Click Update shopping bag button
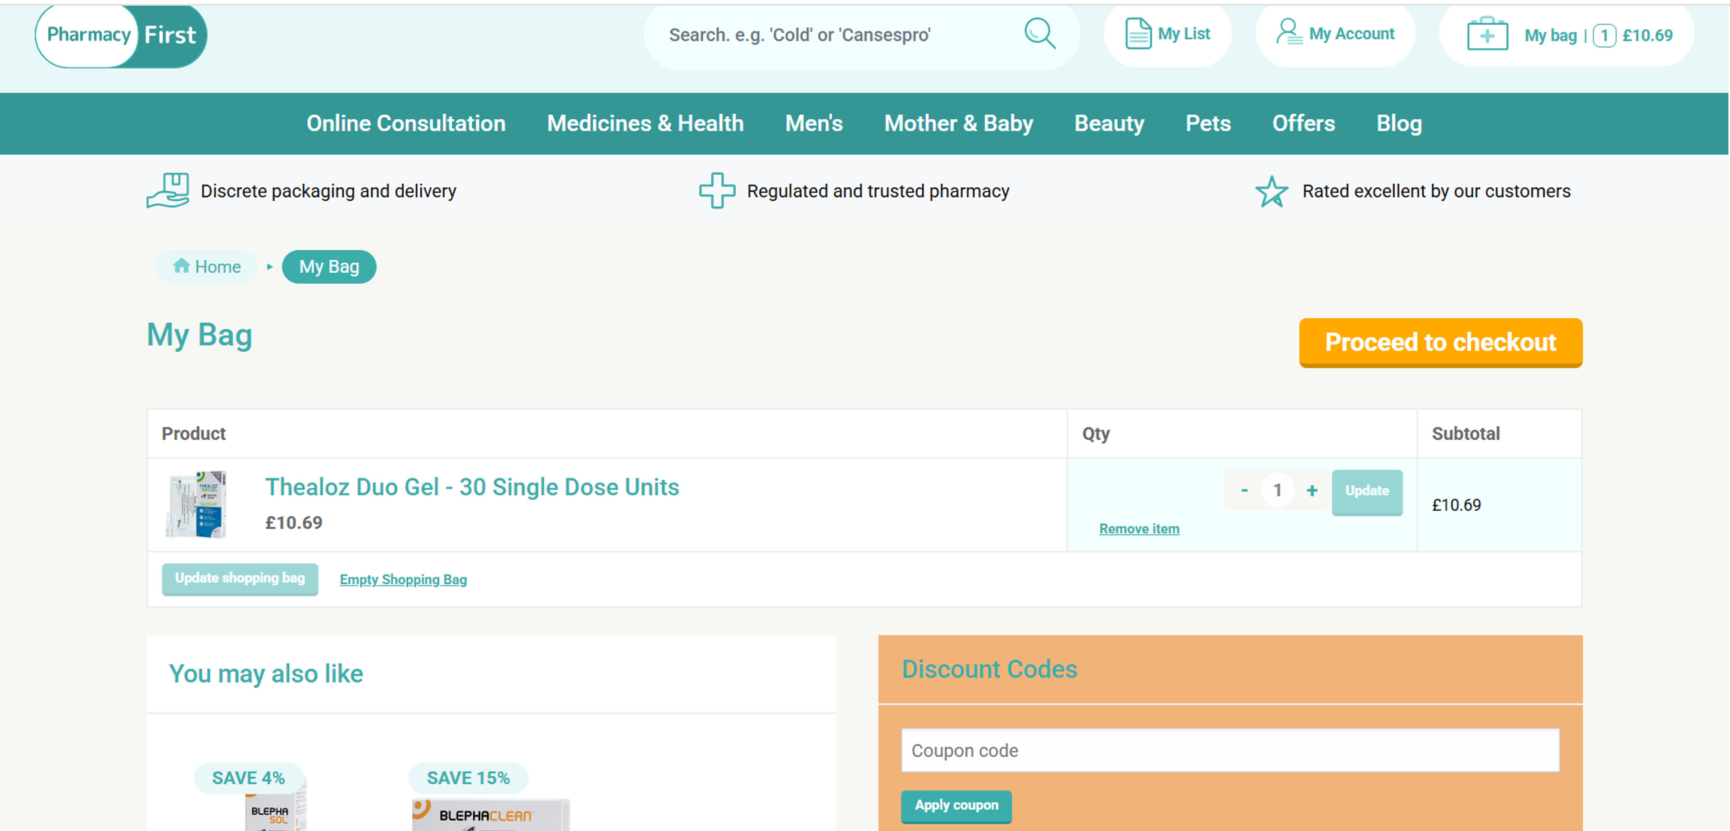The image size is (1730, 831). pyautogui.click(x=240, y=578)
